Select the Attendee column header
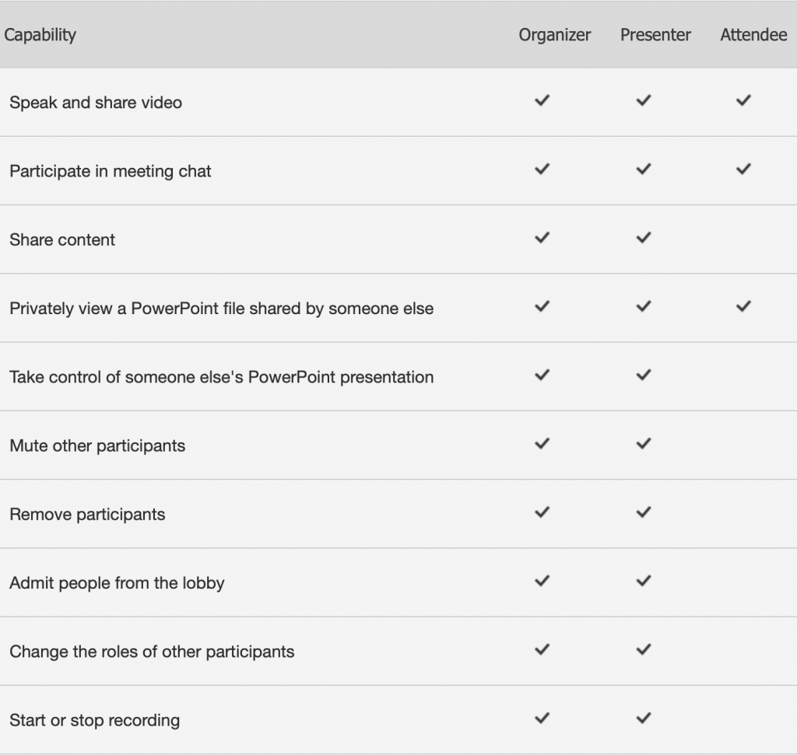This screenshot has width=797, height=755. click(753, 35)
